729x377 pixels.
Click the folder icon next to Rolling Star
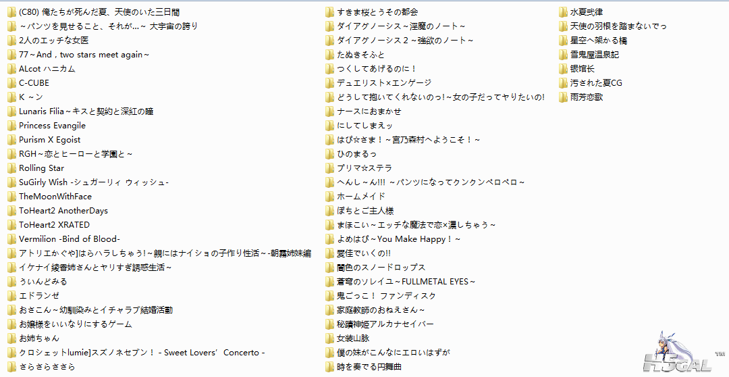click(x=11, y=168)
